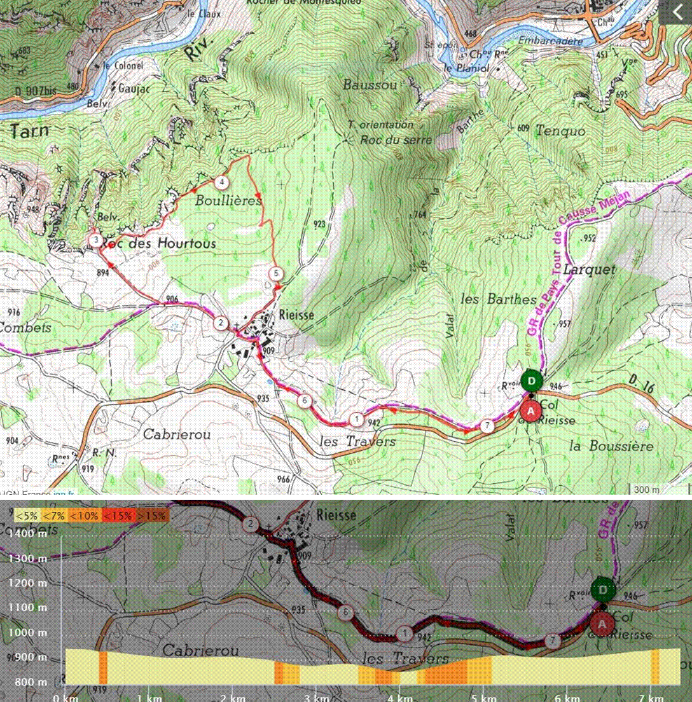692x702 pixels.
Task: Click the Boullières map label
Action: pyautogui.click(x=228, y=200)
